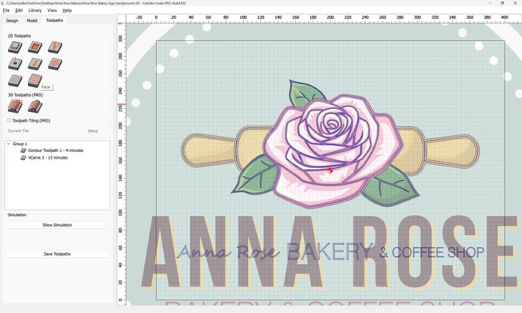The height and width of the screenshot is (313, 522).
Task: Click the plain square toolpath icon beside Face
Action: (x=15, y=80)
